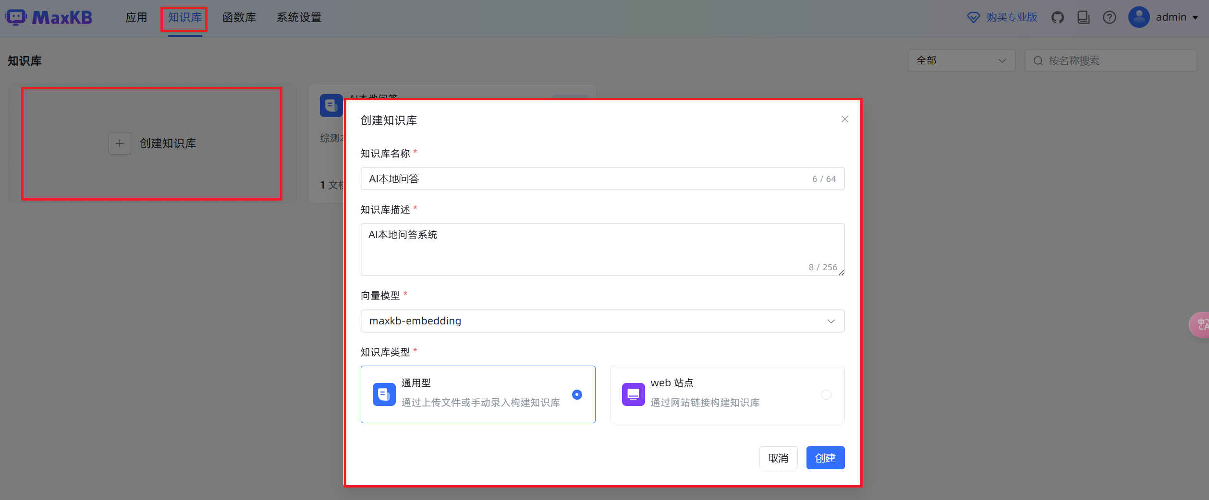Screen dimensions: 1209x500
Task: Switch to the 应用 tab
Action: coord(136,17)
